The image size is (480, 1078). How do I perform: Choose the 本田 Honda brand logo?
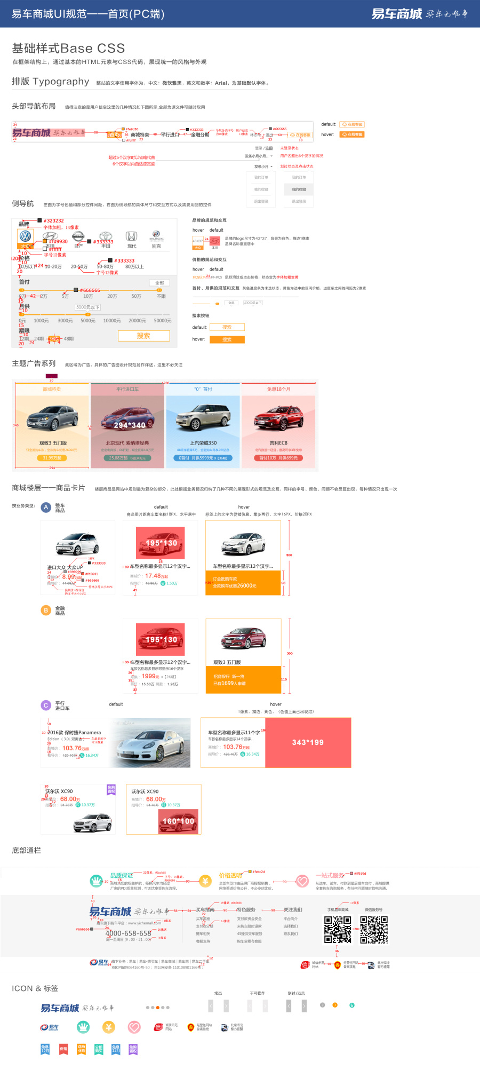pos(50,236)
